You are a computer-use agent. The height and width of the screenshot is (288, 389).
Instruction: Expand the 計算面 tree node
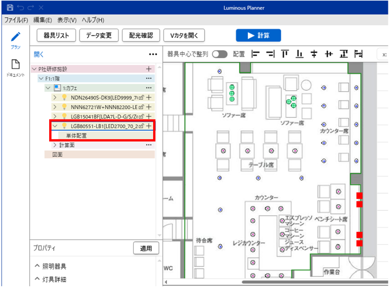(x=55, y=145)
